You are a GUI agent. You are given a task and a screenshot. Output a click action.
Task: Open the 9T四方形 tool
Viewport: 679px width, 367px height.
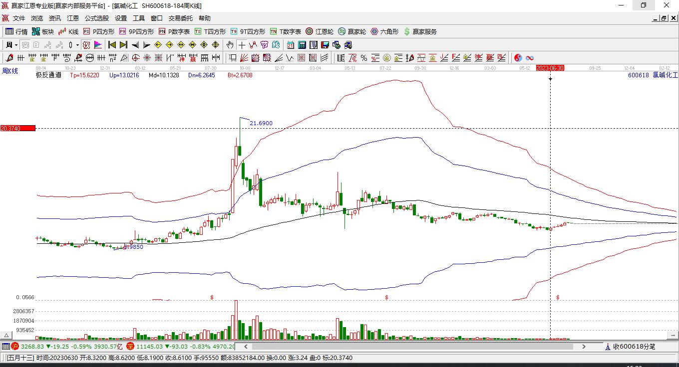pos(248,31)
